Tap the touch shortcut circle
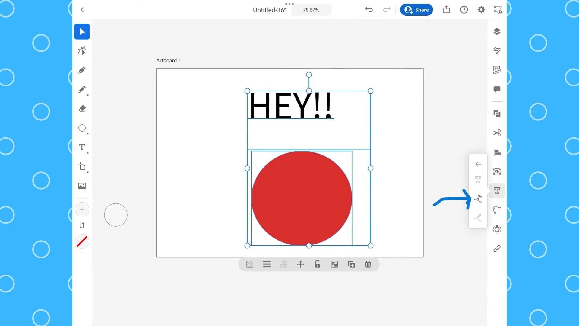This screenshot has width=579, height=326. pyautogui.click(x=116, y=215)
